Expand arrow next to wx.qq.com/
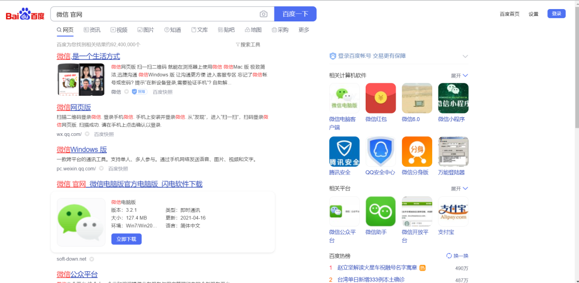Image resolution: width=579 pixels, height=283 pixels. point(87,134)
